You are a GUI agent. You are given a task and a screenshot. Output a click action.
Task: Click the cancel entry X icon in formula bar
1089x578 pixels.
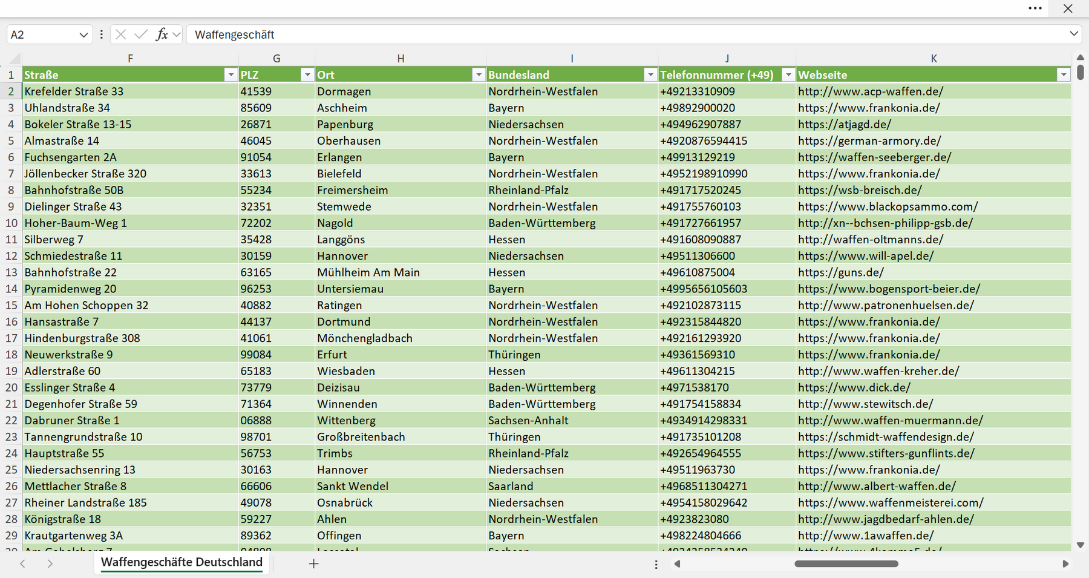coord(120,34)
